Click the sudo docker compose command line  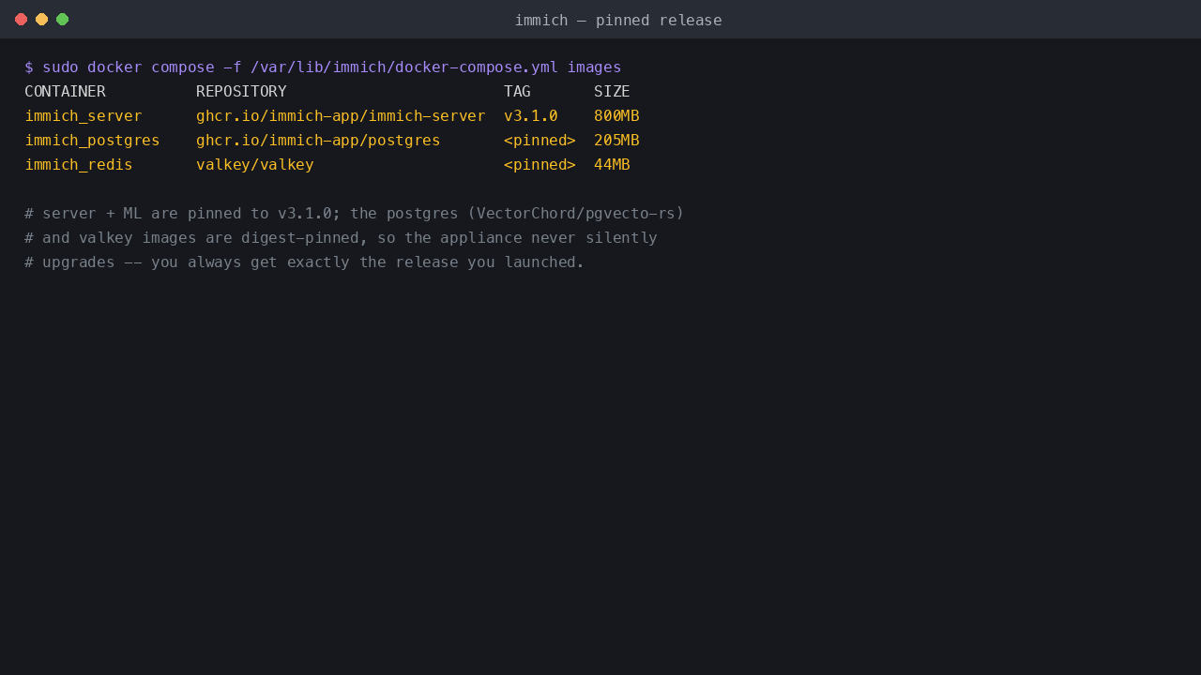[x=323, y=67]
